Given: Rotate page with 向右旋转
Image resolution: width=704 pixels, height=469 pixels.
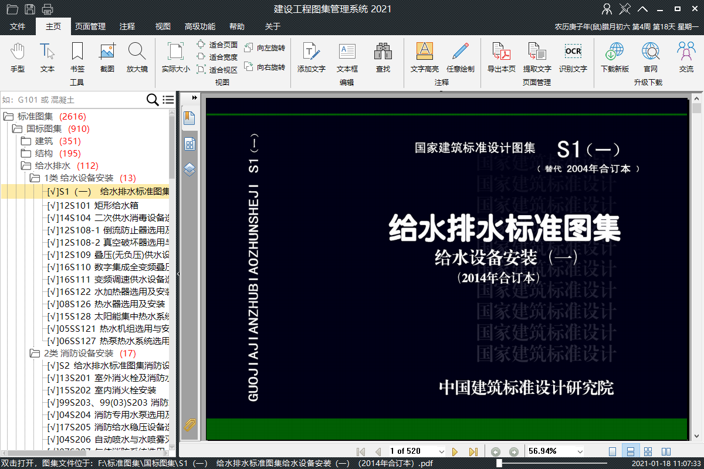Looking at the screenshot, I should point(265,67).
